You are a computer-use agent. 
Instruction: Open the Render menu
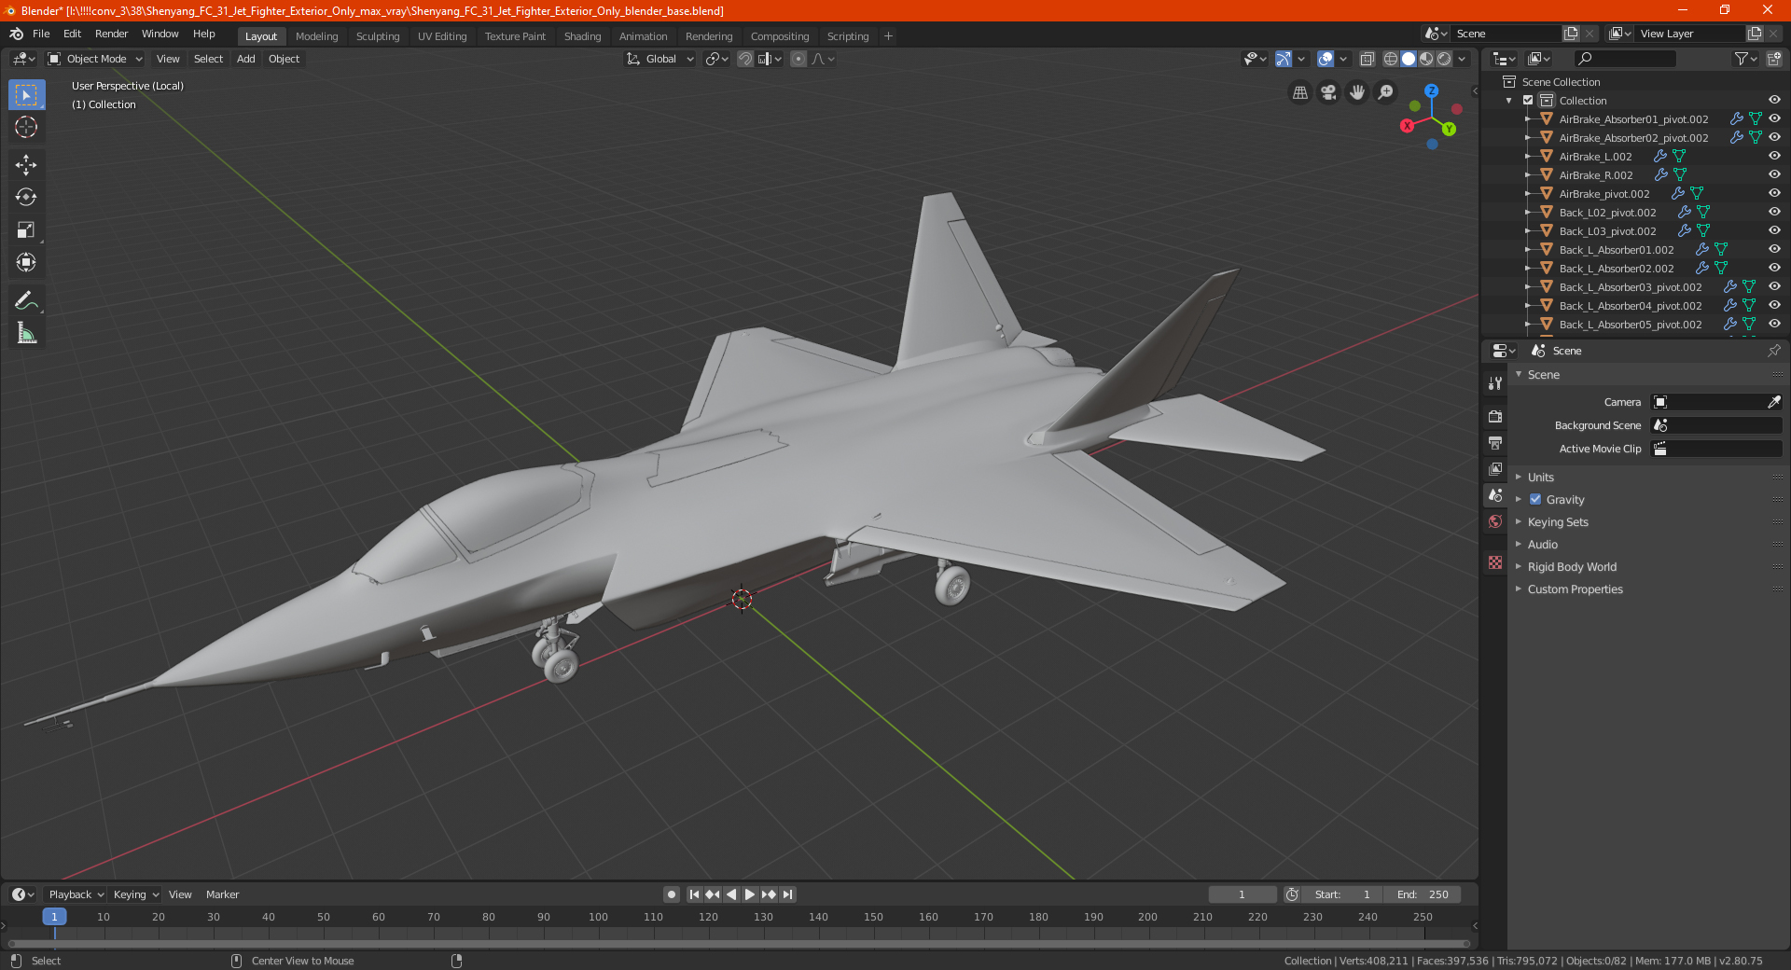pyautogui.click(x=111, y=34)
